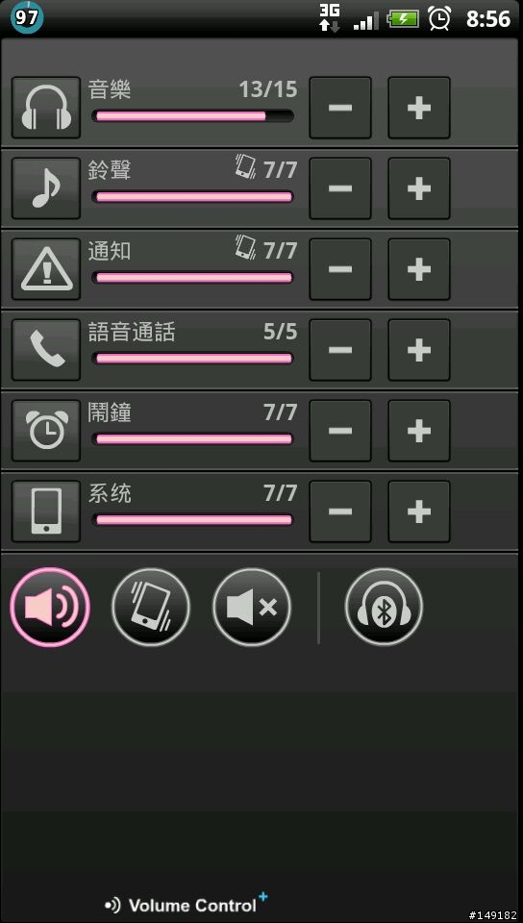
Task: Tap the warning triangle notification icon
Action: (46, 269)
